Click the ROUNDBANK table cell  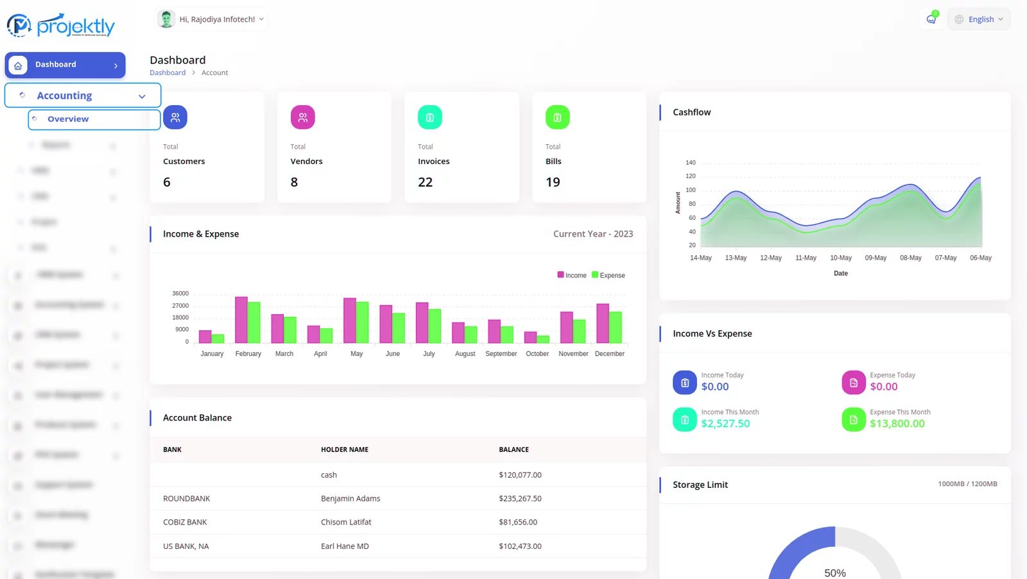[187, 498]
